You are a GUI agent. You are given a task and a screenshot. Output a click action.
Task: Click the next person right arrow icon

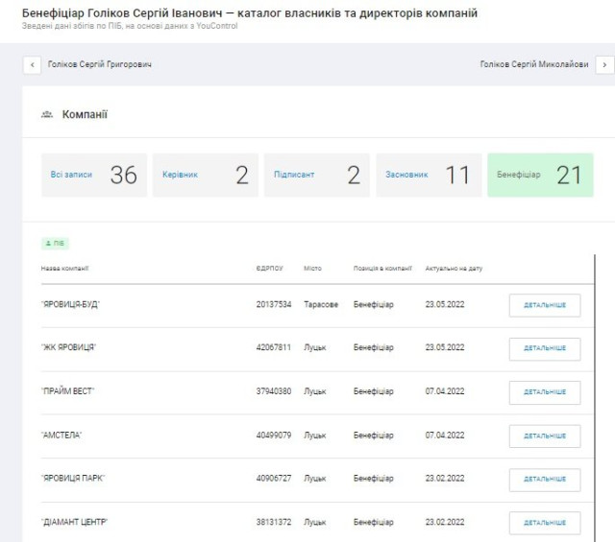coord(603,64)
